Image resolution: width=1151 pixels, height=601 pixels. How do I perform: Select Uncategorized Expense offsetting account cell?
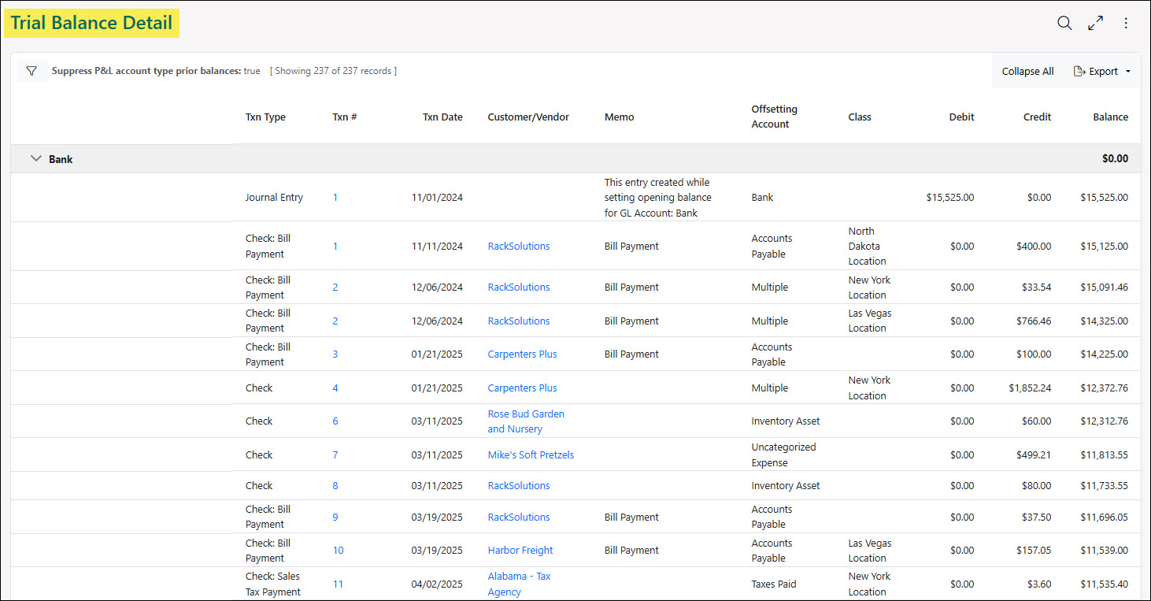(784, 454)
